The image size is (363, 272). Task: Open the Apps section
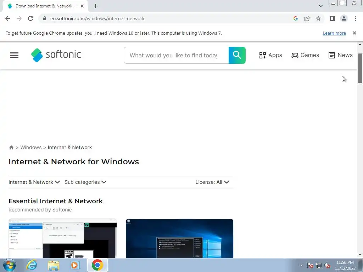(x=270, y=55)
